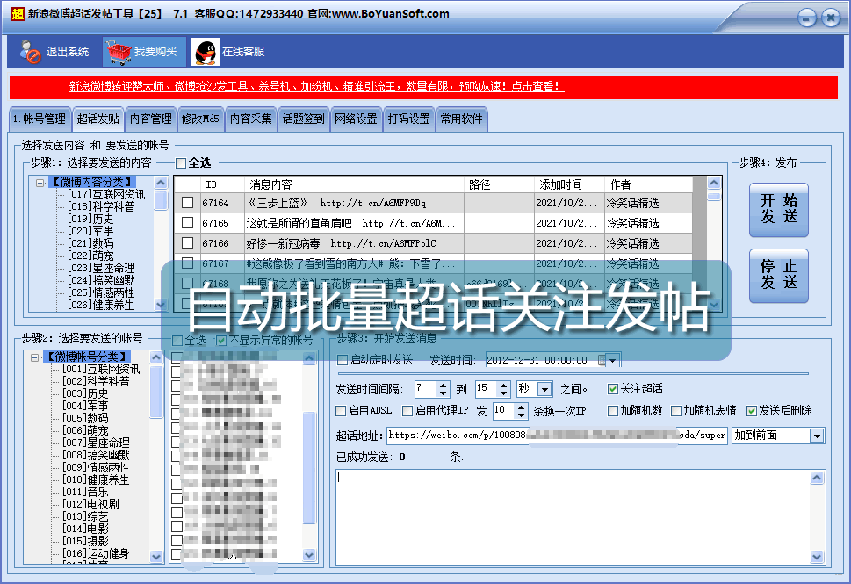Viewport: 851px width, 584px height.
Task: Click the red 超 app logo in title bar
Action: click(18, 13)
